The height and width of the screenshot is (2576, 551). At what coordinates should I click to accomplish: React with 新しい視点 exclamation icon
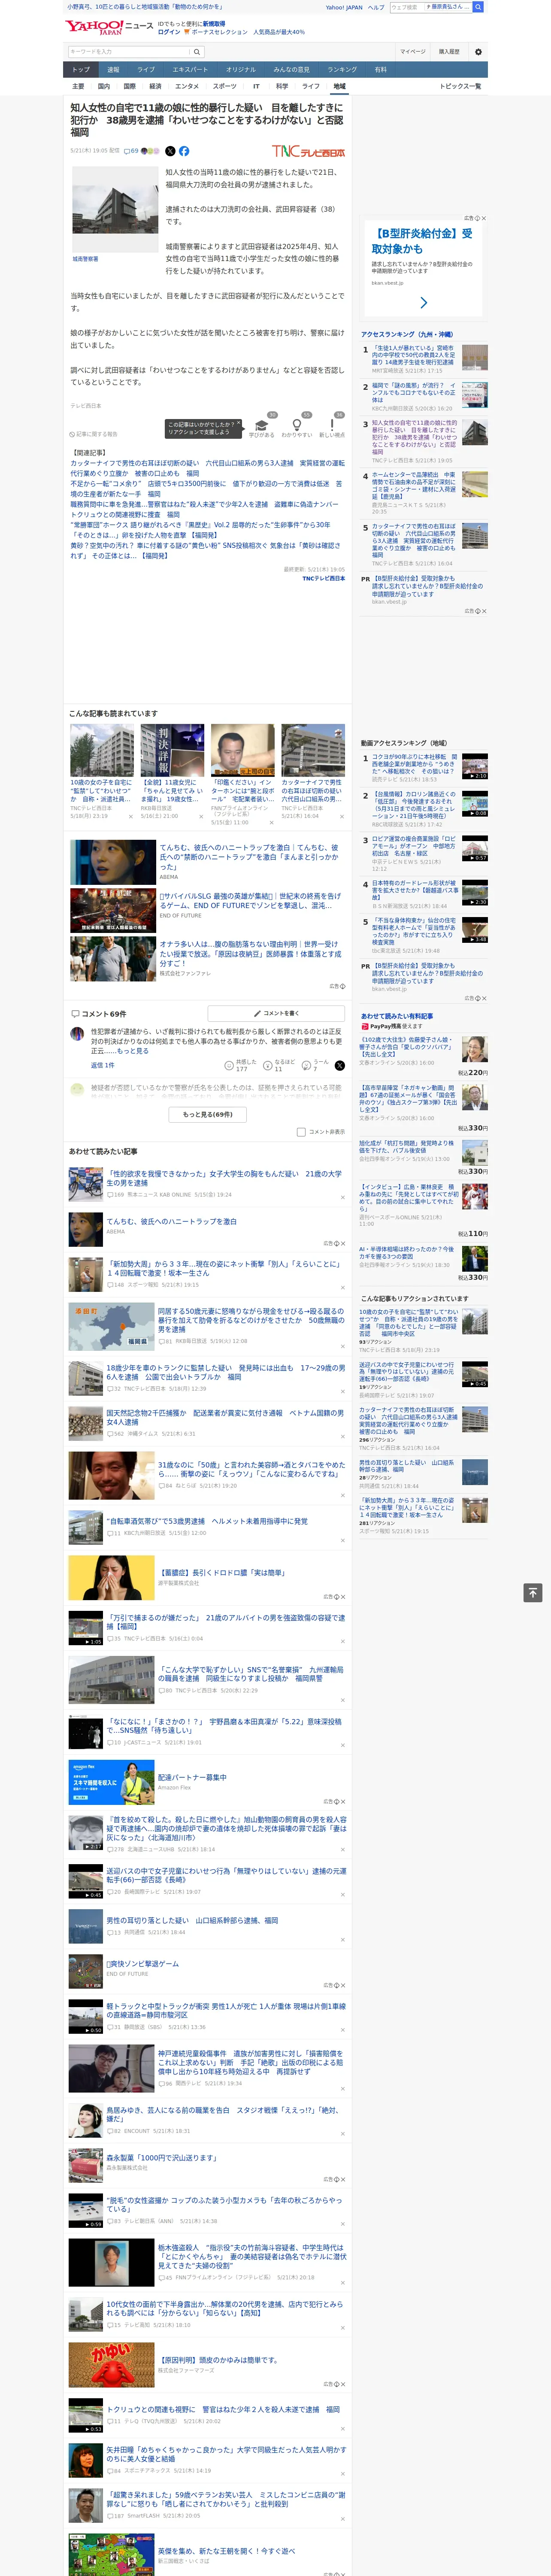point(332,425)
